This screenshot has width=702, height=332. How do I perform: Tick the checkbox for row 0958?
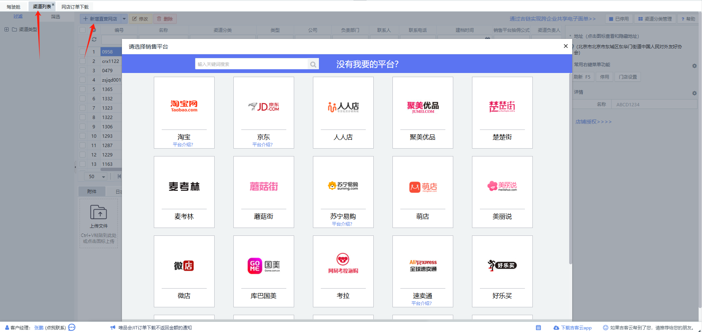[x=83, y=52]
